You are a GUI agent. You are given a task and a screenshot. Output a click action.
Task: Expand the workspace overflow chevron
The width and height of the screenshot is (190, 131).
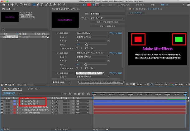point(183,5)
